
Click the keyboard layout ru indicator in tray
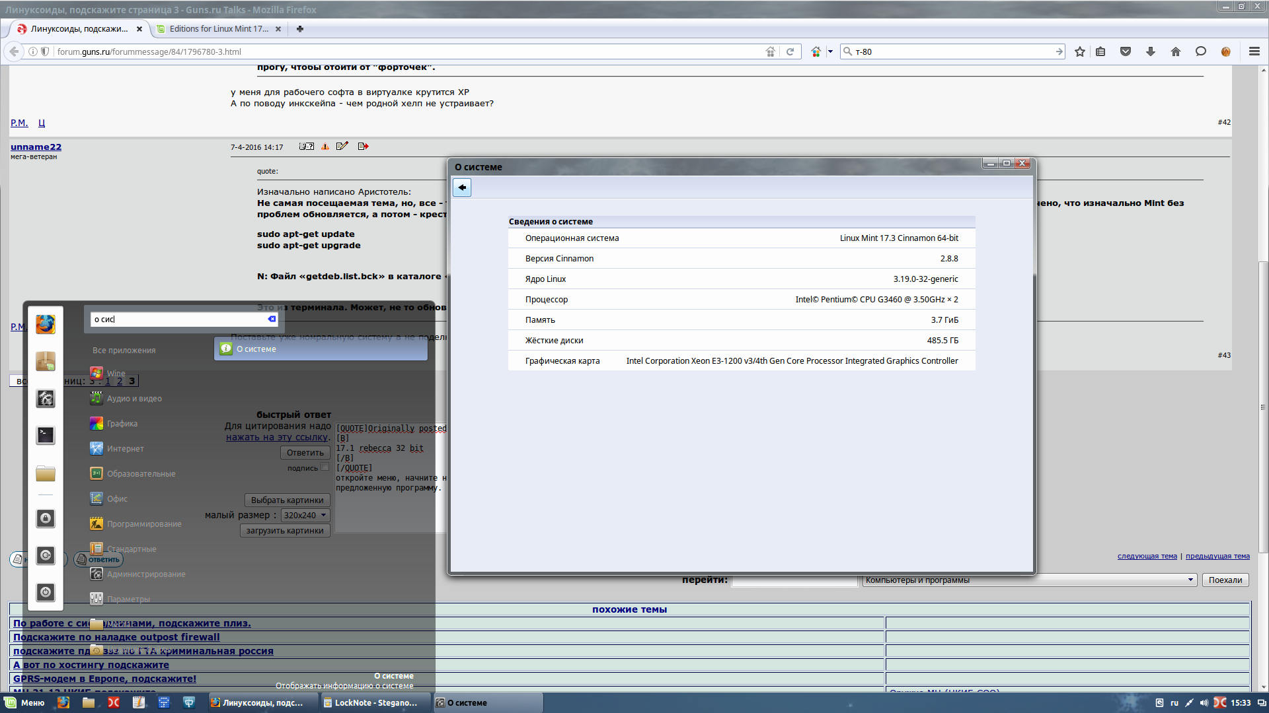(1174, 703)
